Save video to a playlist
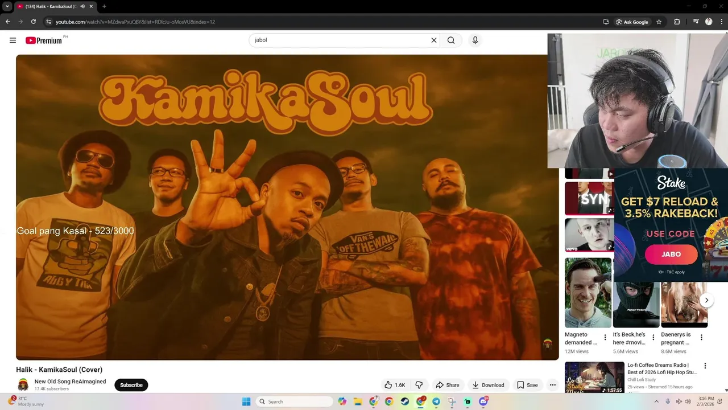Viewport: 728px width, 410px height. (527, 385)
